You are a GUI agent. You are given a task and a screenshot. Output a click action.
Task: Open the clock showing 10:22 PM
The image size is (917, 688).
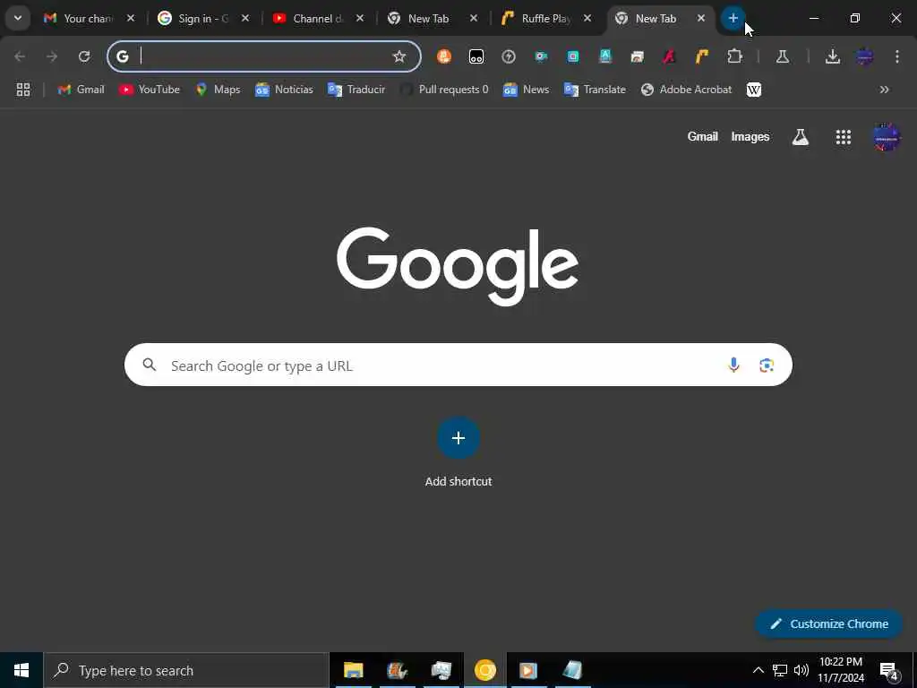pyautogui.click(x=841, y=670)
